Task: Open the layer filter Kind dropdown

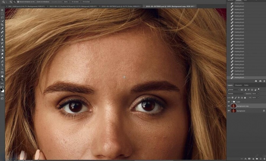Action: tap(233, 90)
